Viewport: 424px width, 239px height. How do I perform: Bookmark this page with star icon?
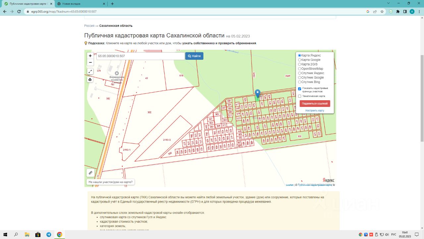point(382,11)
